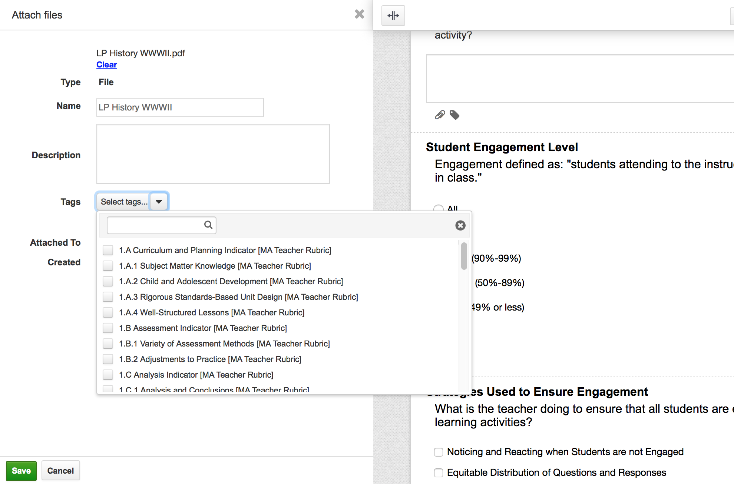734x484 pixels.
Task: Click the Name input field
Action: tap(180, 107)
